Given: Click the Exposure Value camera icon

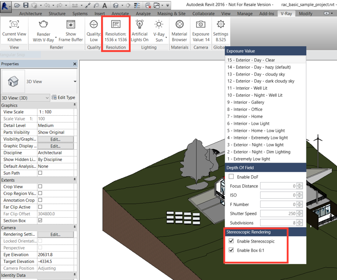Looking at the screenshot, I should click(201, 24).
